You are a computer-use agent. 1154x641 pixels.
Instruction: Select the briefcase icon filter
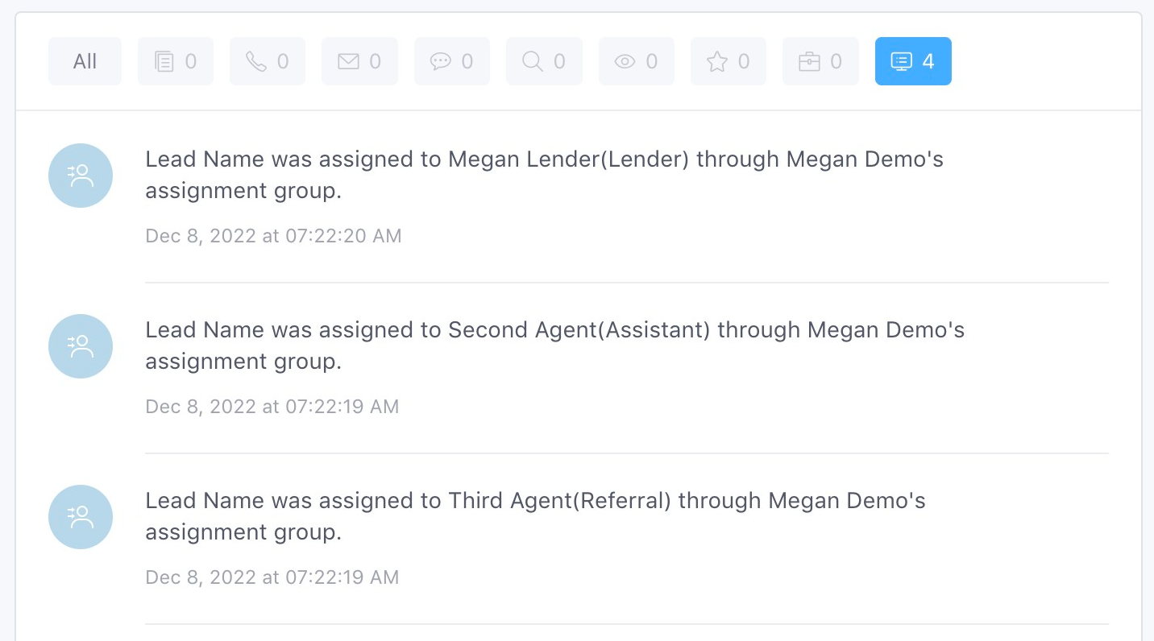[820, 61]
